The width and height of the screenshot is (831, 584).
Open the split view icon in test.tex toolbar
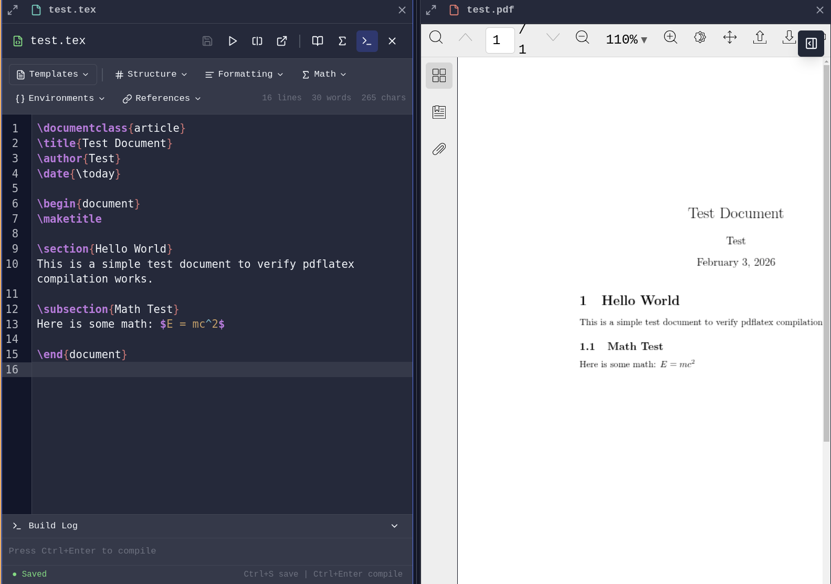(257, 41)
